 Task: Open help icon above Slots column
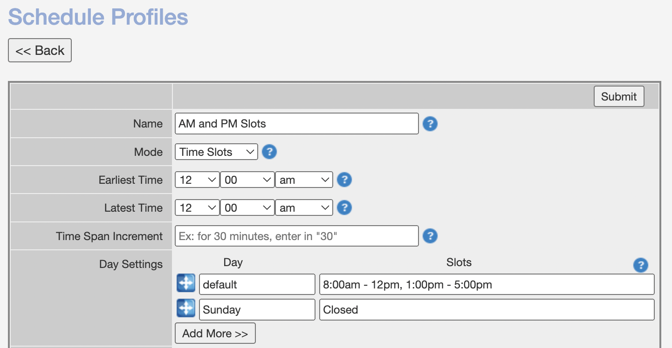[641, 265]
